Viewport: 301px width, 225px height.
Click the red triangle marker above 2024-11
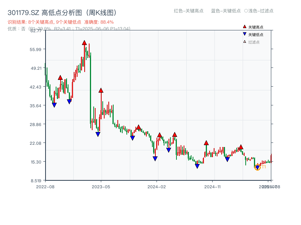(x=206, y=143)
